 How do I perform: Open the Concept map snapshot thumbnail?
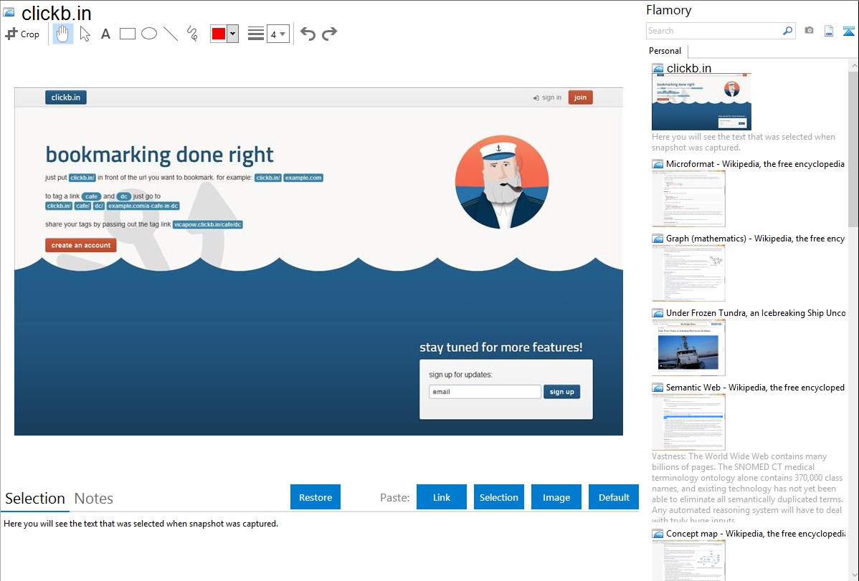point(688,560)
